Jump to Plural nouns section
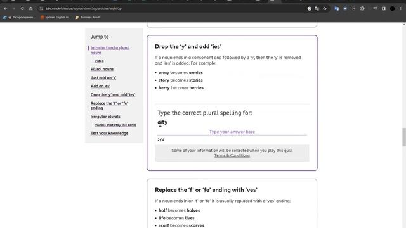 [x=102, y=69]
